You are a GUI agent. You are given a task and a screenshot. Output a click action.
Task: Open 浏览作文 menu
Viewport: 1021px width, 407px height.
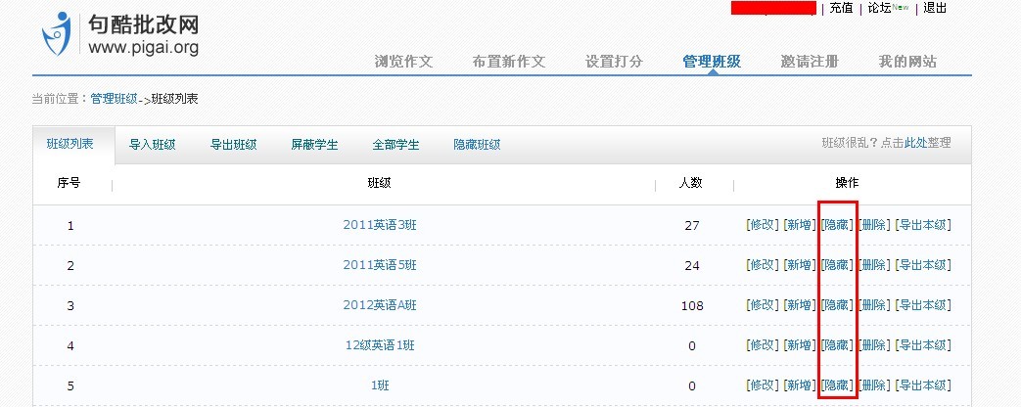pos(403,62)
